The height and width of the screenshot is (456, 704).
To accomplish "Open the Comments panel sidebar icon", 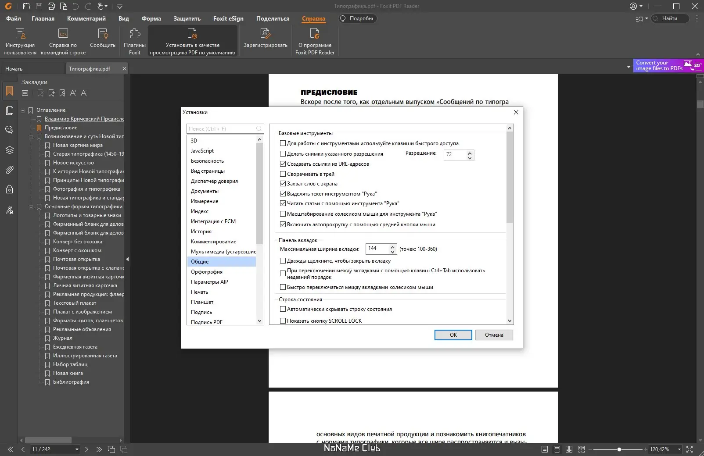I will (9, 130).
